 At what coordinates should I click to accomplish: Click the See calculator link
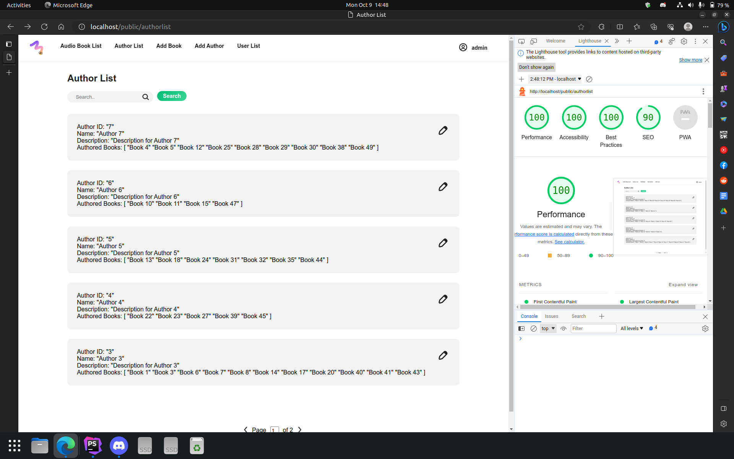[x=569, y=242]
